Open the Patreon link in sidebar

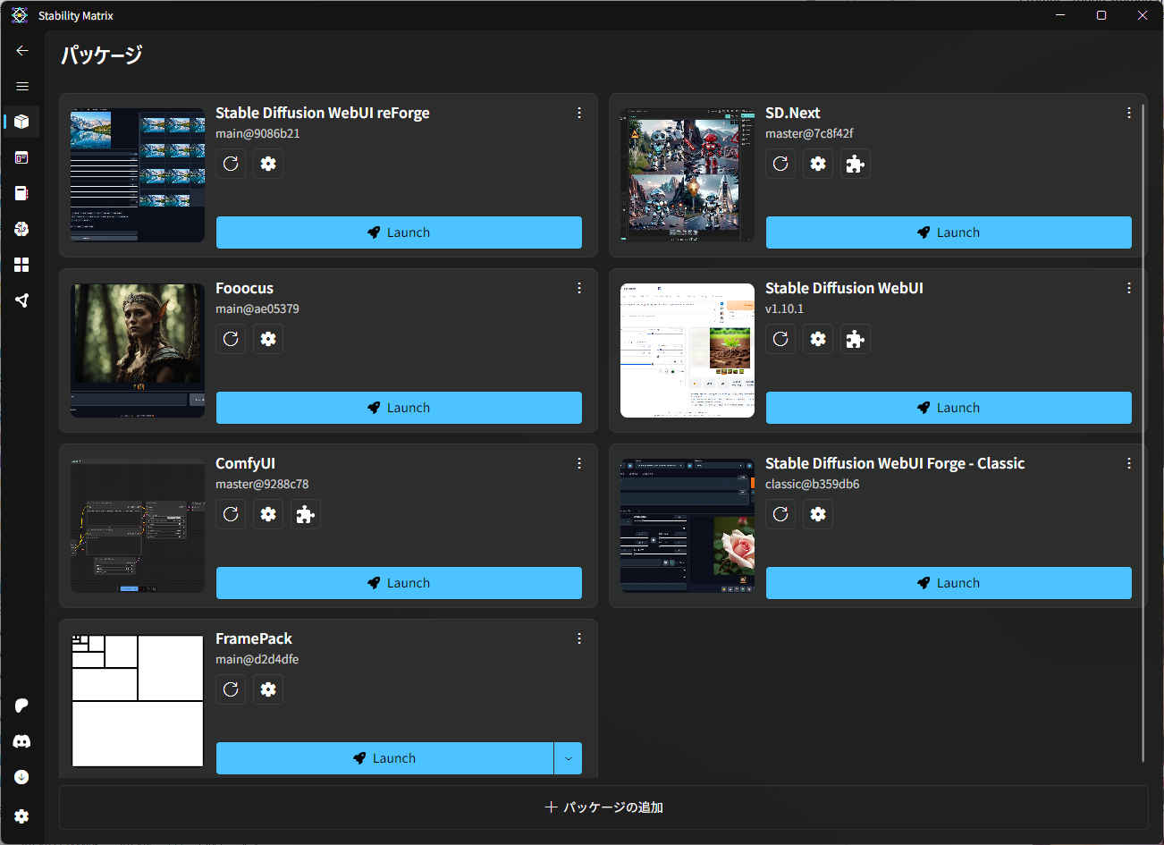21,706
